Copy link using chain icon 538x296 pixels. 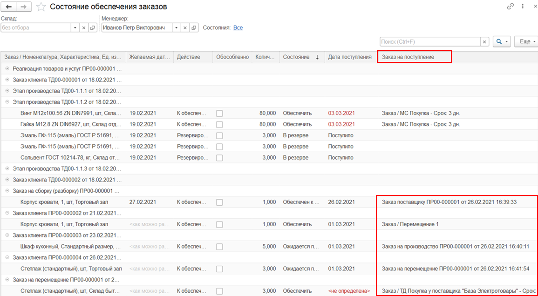[511, 7]
